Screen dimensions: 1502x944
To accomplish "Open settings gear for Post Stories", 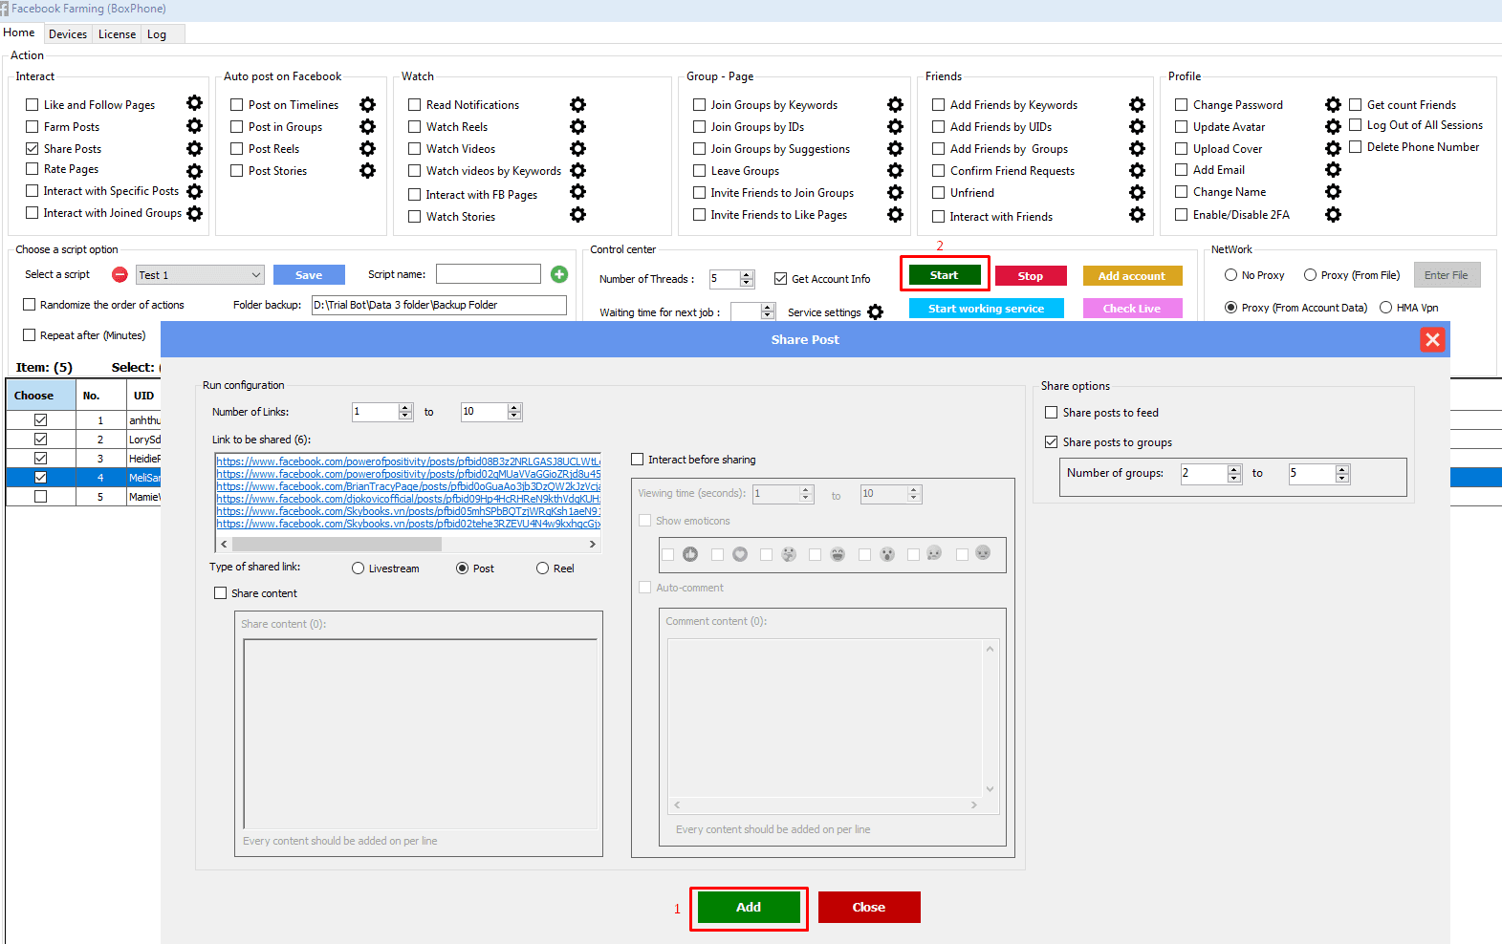I will click(368, 170).
